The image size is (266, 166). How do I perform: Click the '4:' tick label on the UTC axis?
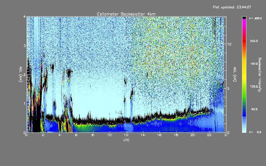[60, 135]
